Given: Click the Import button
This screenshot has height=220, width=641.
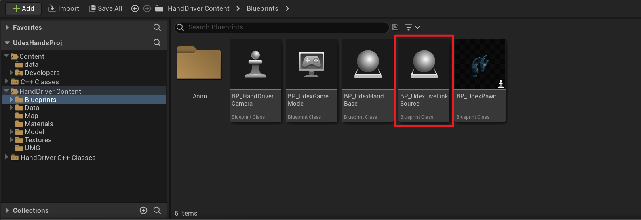Looking at the screenshot, I should pos(64,8).
